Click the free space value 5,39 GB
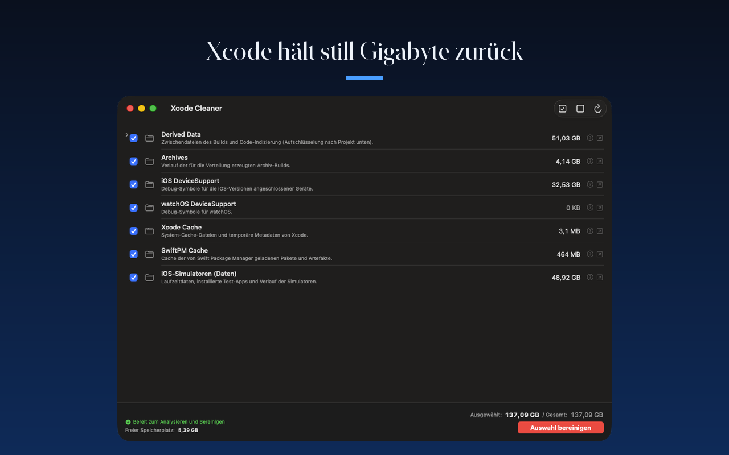 (188, 431)
